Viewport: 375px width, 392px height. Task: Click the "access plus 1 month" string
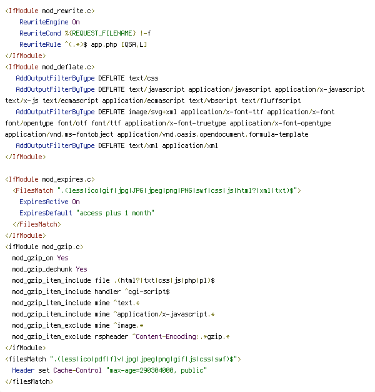pos(115,213)
